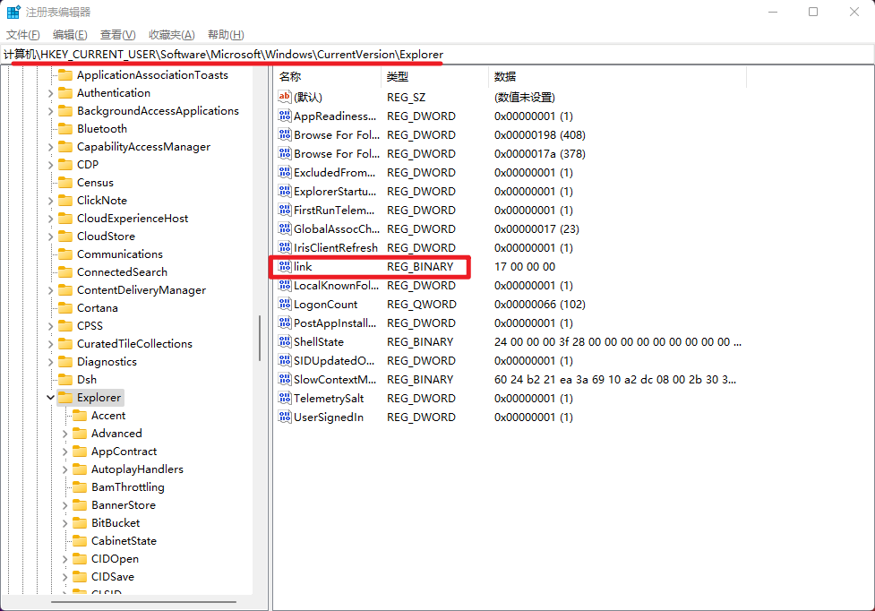Select the BannerStore tree item

[123, 505]
